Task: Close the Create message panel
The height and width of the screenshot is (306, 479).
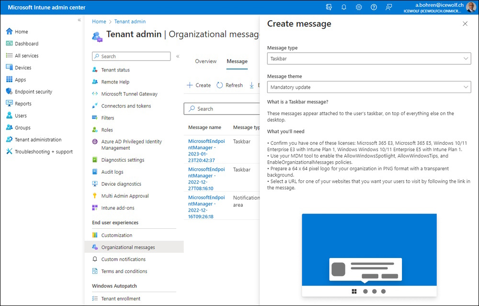Action: pyautogui.click(x=465, y=24)
